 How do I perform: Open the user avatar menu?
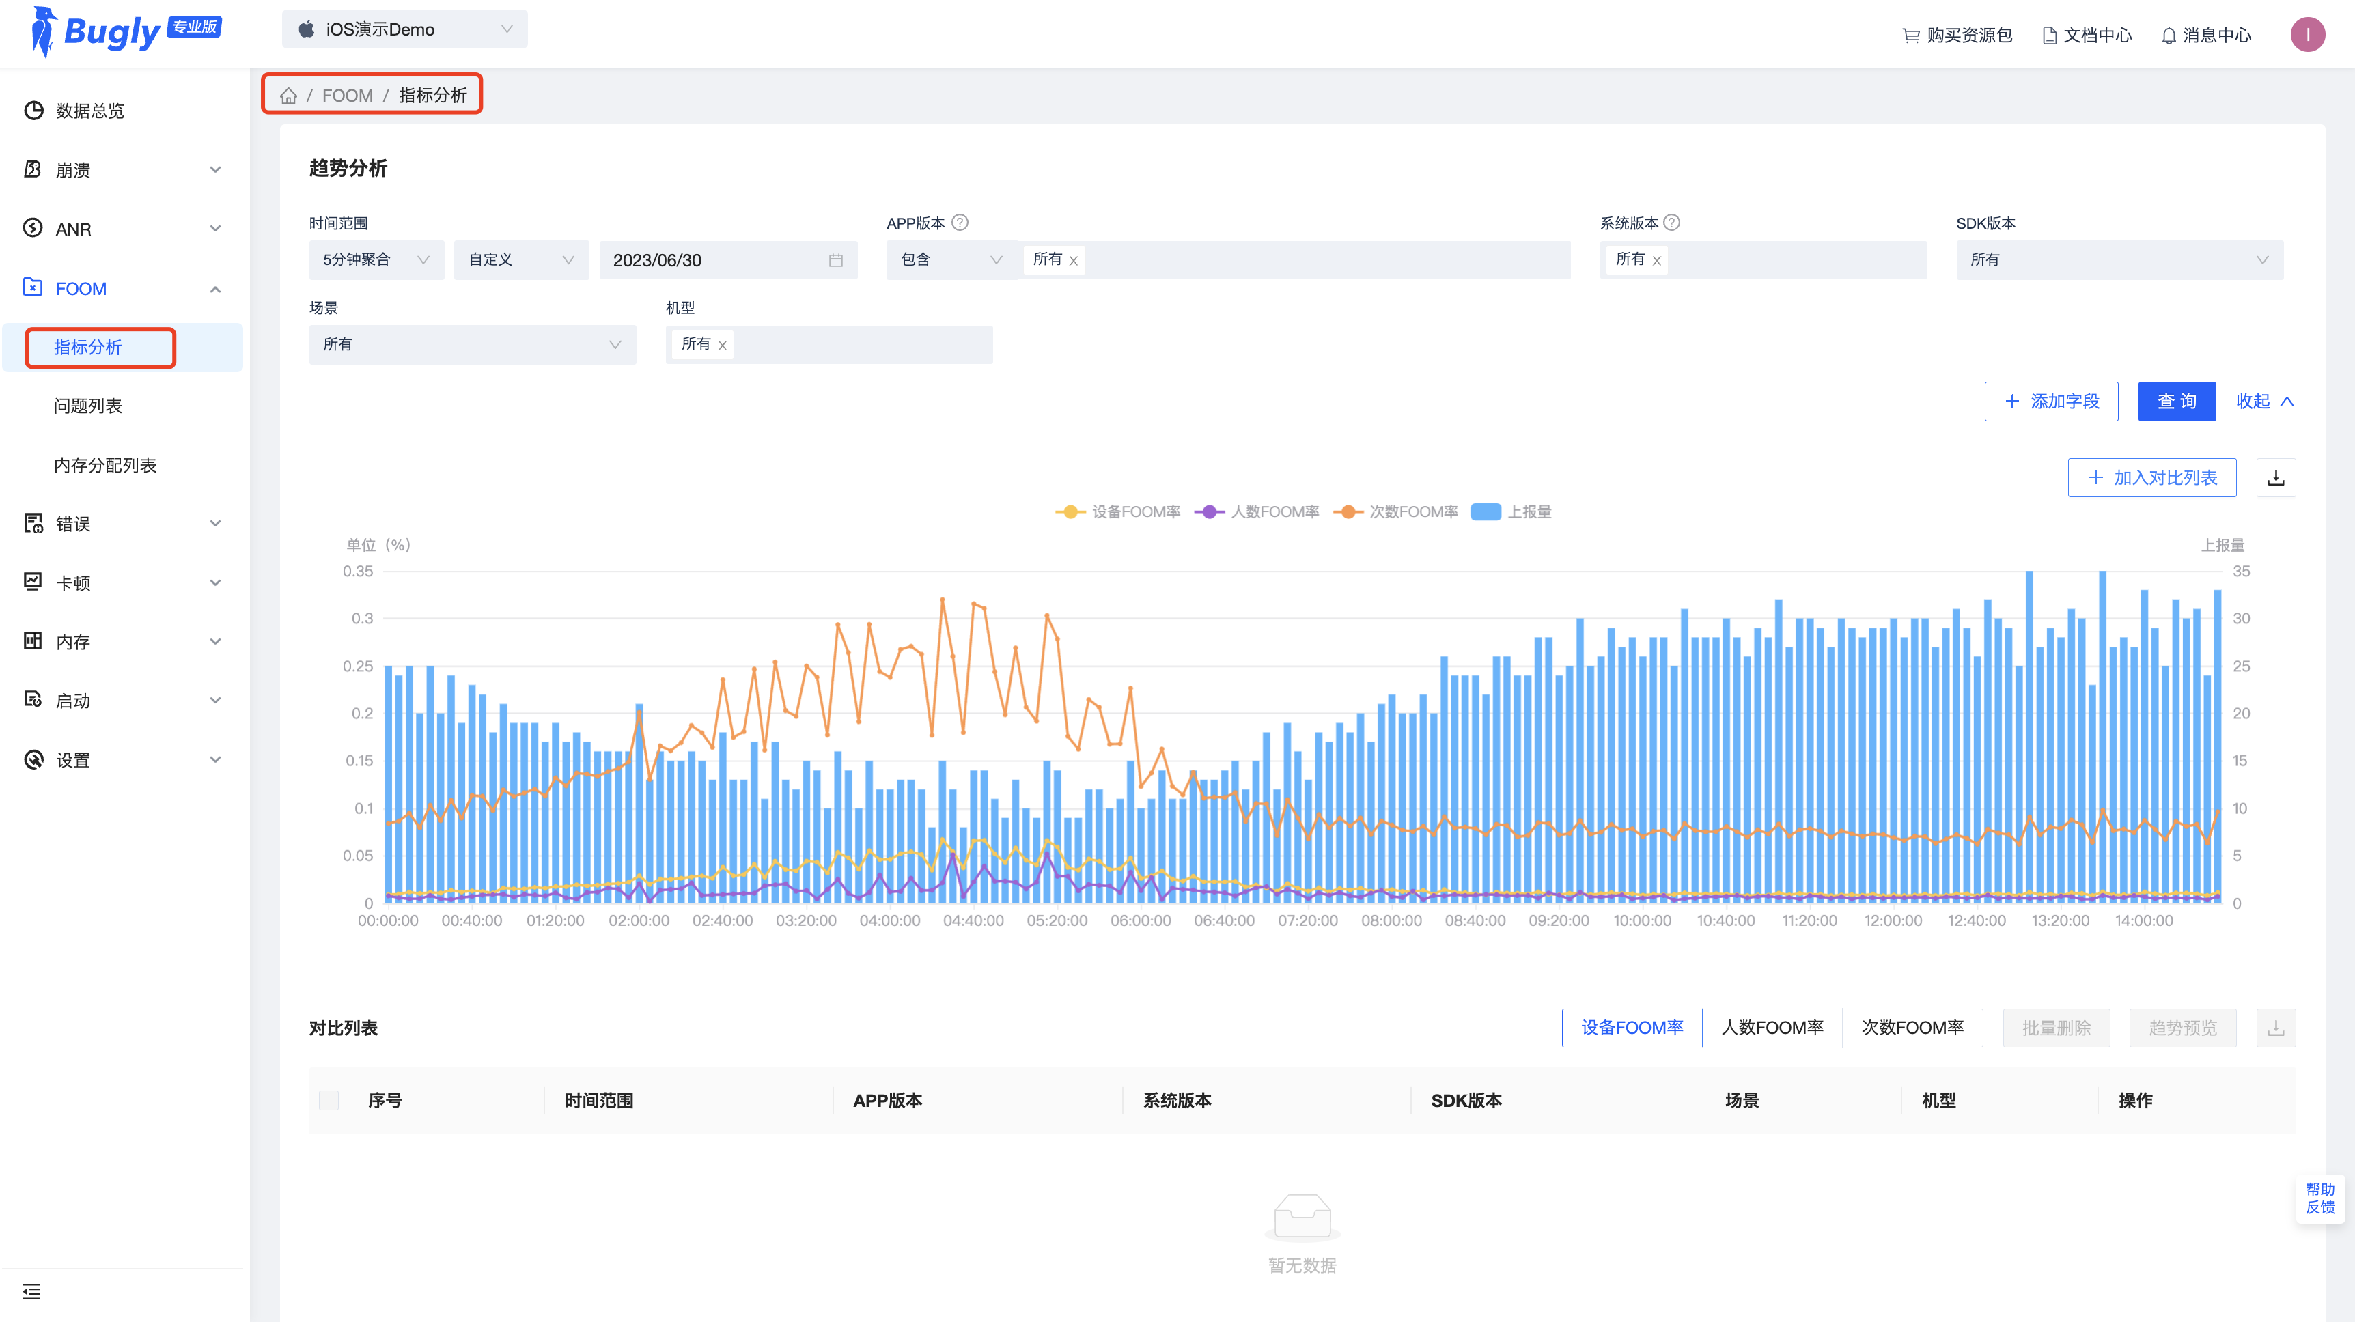point(2307,35)
